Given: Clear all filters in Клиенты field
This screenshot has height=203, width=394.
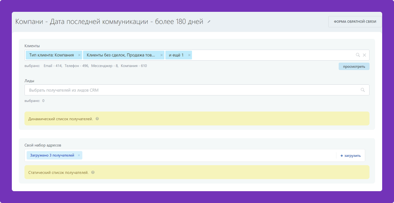Looking at the screenshot, I should [364, 55].
